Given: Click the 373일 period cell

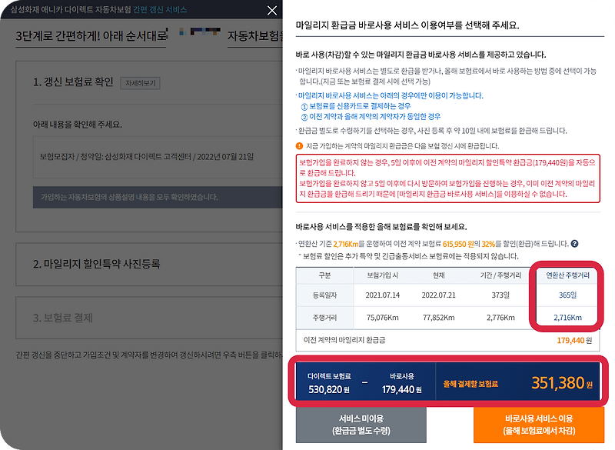Looking at the screenshot, I should (x=500, y=295).
